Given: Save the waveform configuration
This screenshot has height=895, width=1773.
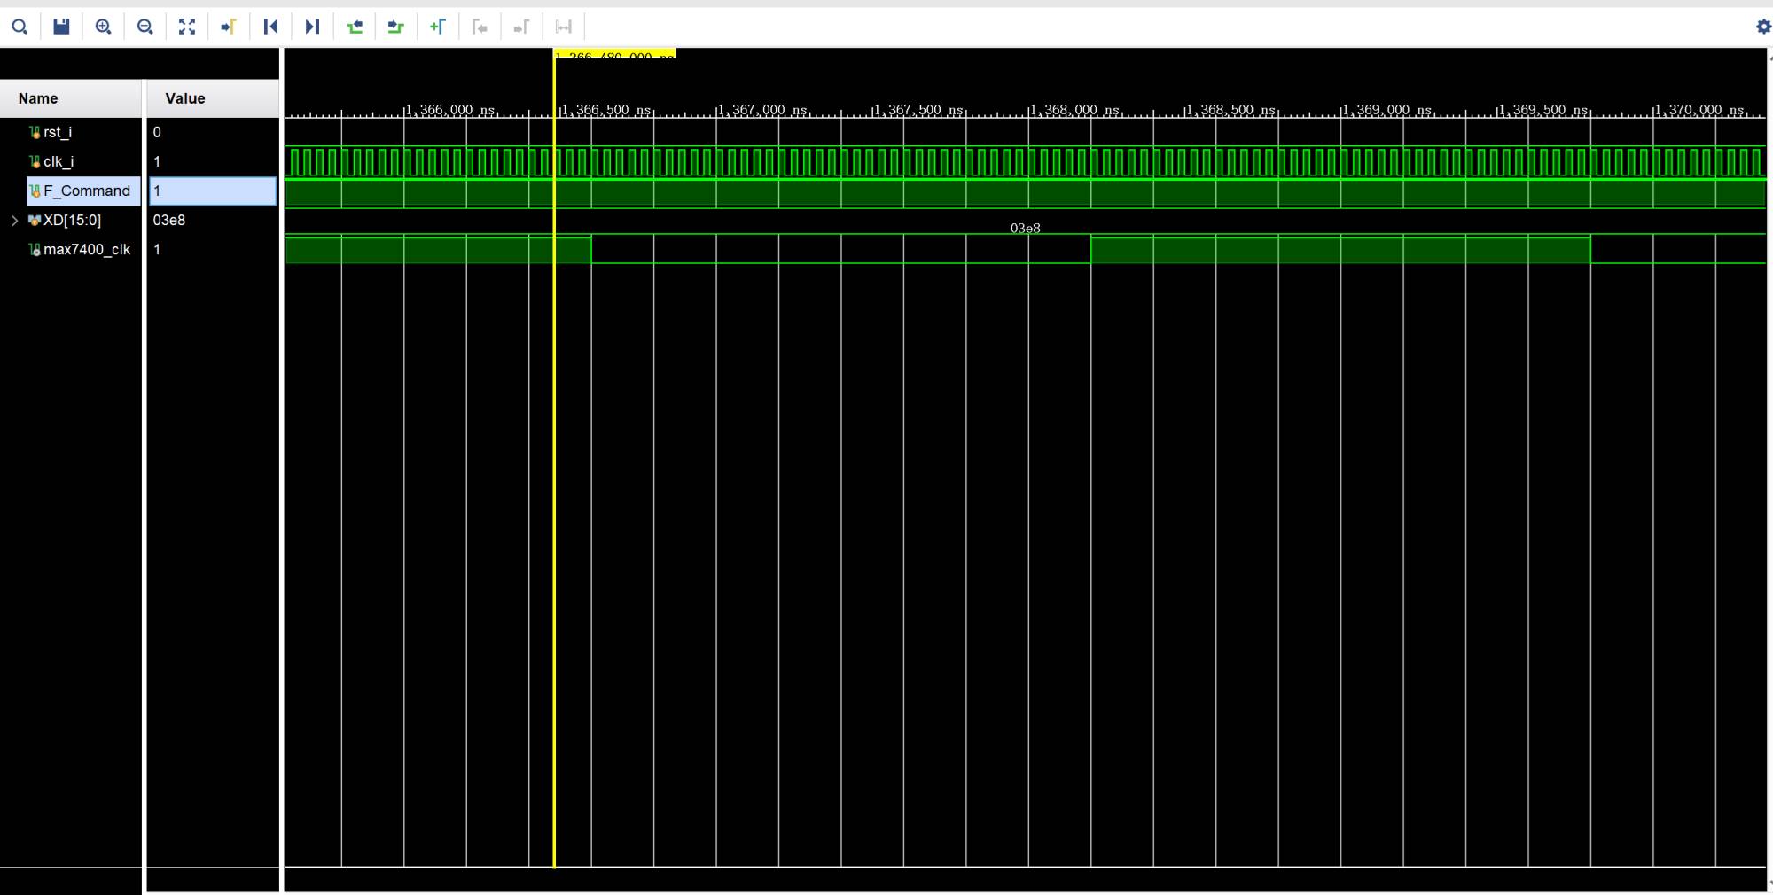Looking at the screenshot, I should 61,27.
